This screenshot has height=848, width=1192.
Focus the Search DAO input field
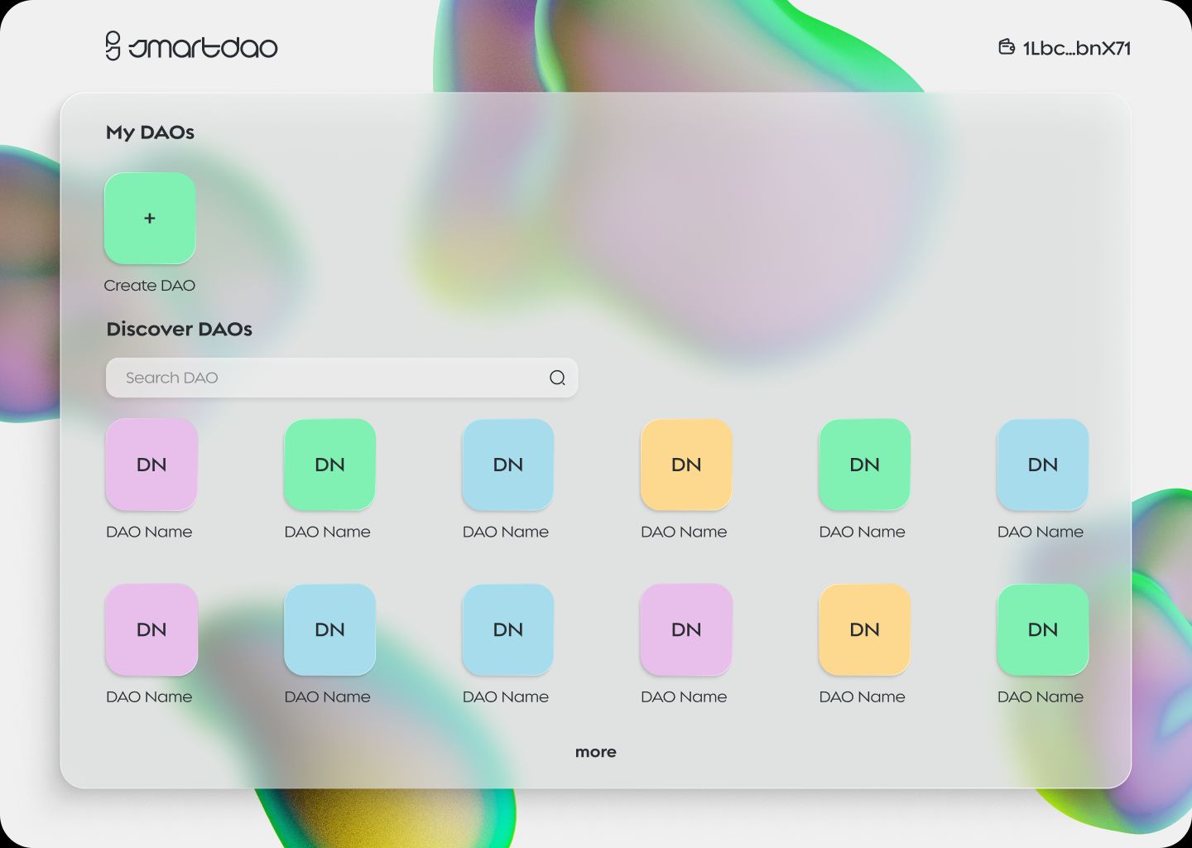[x=342, y=378]
